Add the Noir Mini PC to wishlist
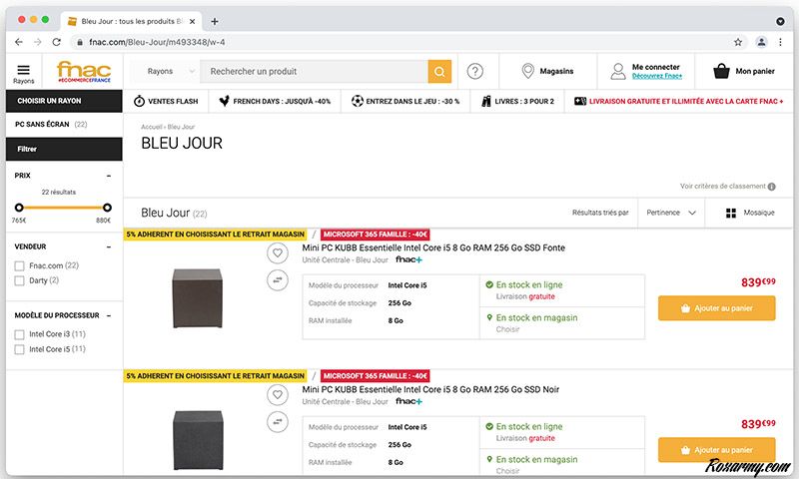The height and width of the screenshot is (479, 799). click(x=278, y=395)
